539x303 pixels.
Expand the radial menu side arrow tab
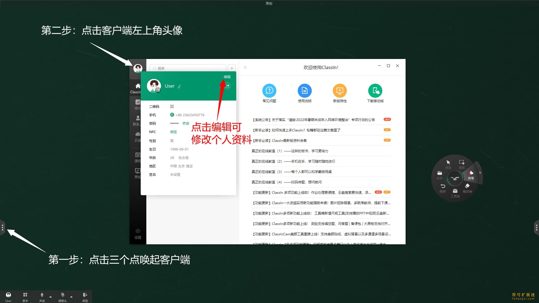click(480, 173)
